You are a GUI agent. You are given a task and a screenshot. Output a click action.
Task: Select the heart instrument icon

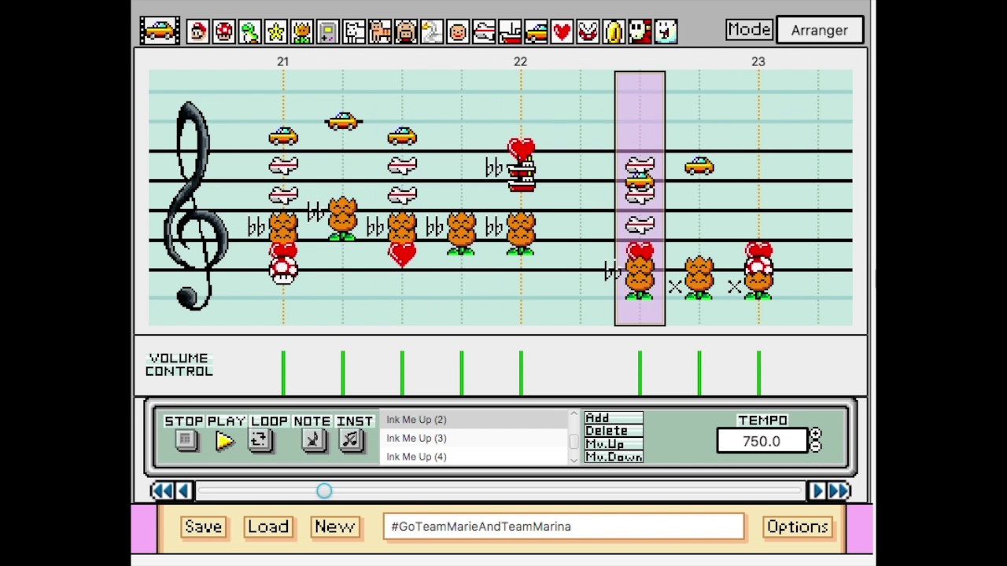click(x=562, y=32)
